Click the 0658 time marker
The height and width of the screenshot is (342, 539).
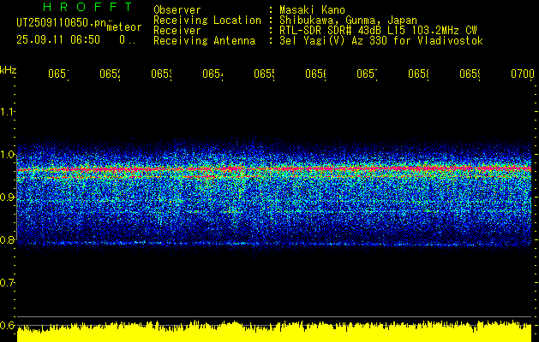[418, 74]
